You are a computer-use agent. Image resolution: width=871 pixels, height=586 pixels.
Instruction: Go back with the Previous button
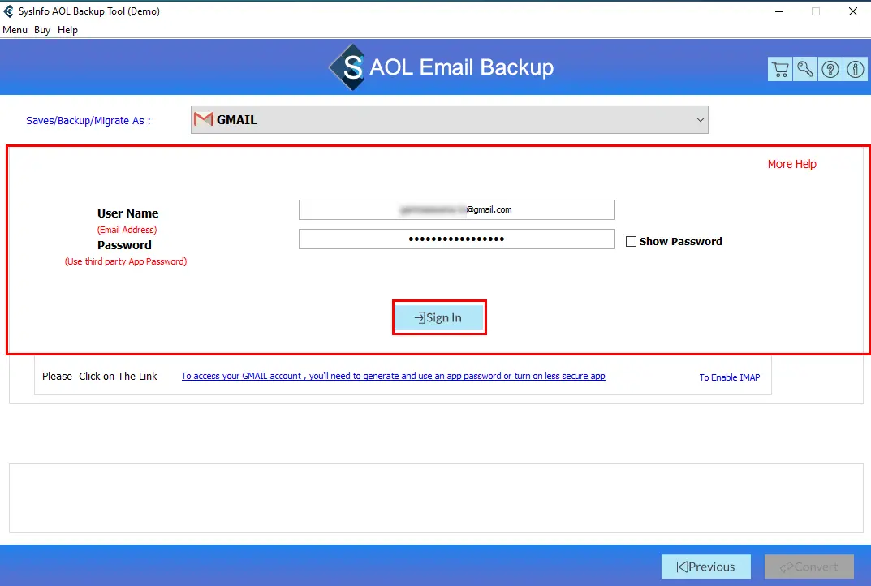tap(706, 567)
